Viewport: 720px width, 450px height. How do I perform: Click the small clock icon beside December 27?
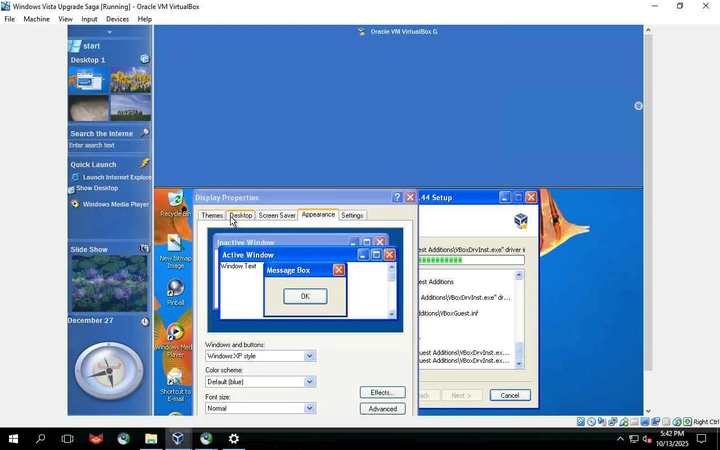(145, 321)
